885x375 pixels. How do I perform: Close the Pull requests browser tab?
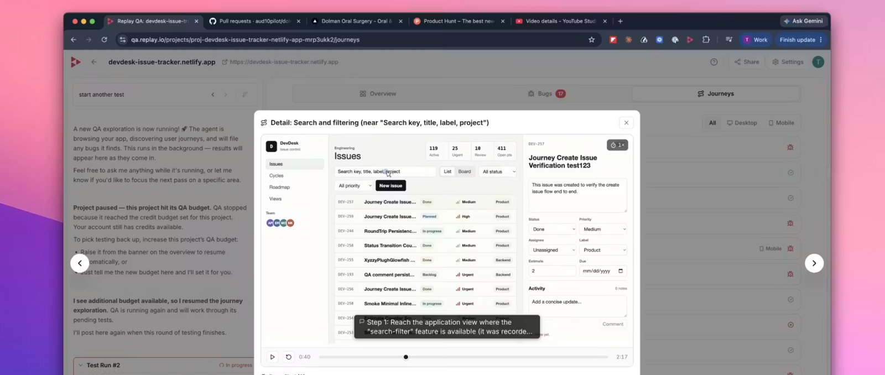pos(299,21)
